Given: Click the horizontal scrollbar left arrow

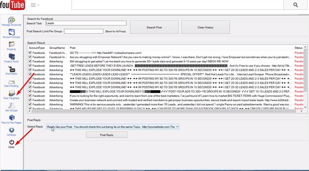Looking at the screenshot, I should (x=29, y=111).
